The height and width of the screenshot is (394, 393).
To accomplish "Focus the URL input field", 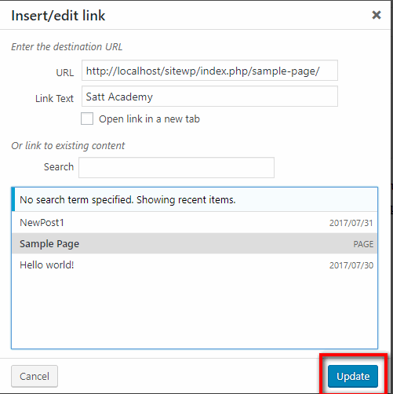I will click(209, 71).
